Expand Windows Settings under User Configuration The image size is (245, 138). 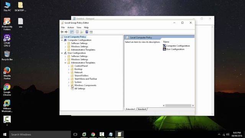65,59
